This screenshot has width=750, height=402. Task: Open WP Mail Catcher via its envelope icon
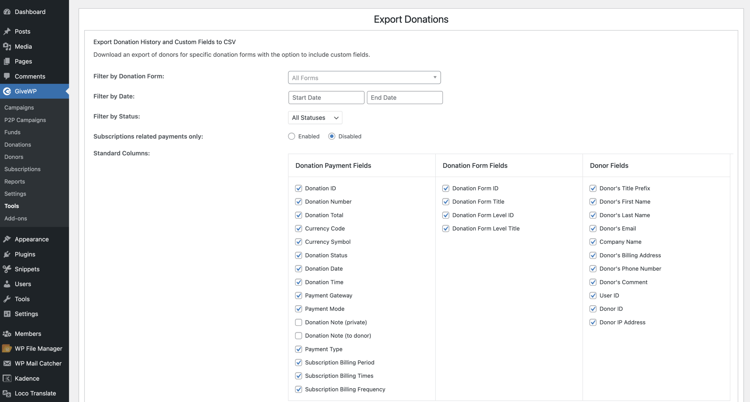point(7,363)
